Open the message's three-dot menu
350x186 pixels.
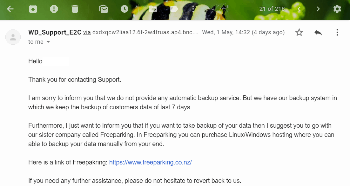[x=337, y=33]
